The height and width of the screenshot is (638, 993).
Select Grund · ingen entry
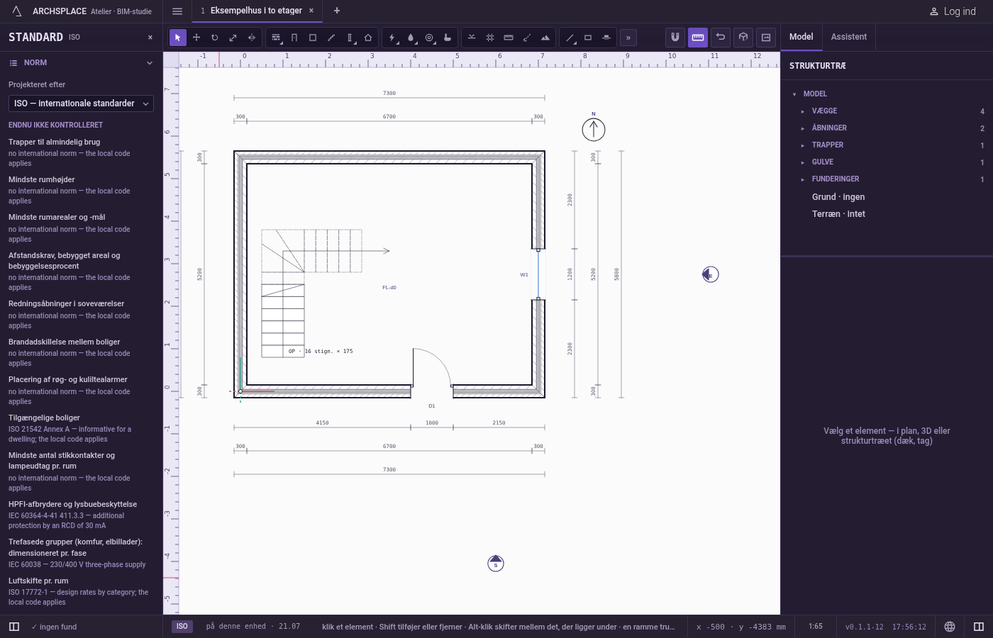coord(838,197)
